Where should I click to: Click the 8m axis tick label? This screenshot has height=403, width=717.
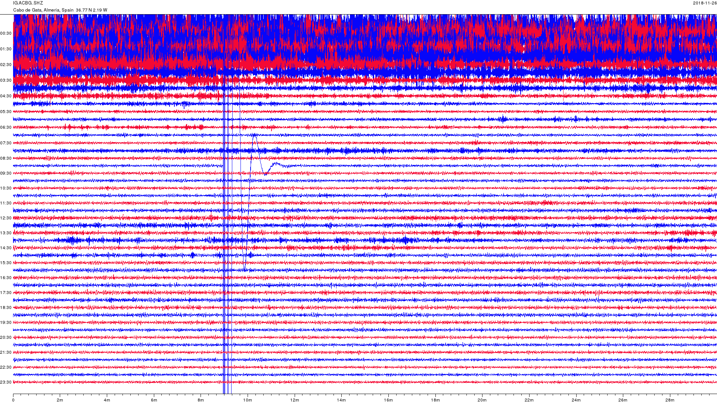(x=201, y=400)
